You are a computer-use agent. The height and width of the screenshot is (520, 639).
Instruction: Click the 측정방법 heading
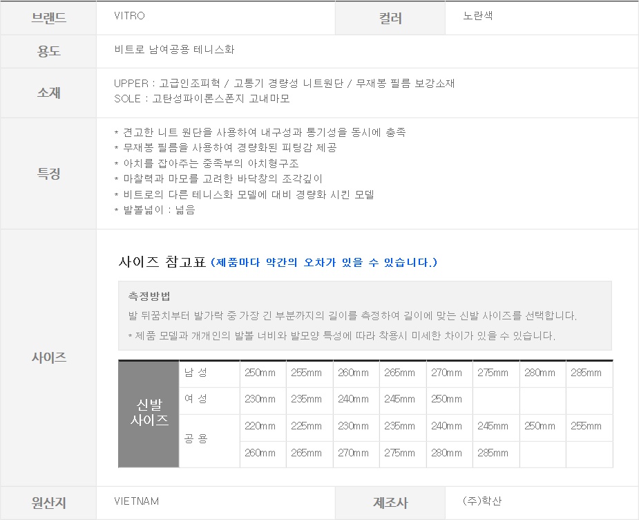[x=149, y=296]
